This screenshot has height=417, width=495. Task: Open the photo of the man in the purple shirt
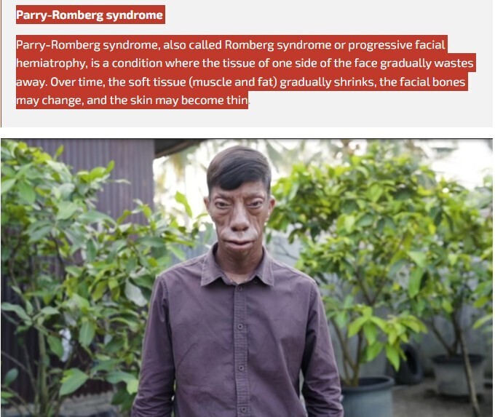point(247,278)
